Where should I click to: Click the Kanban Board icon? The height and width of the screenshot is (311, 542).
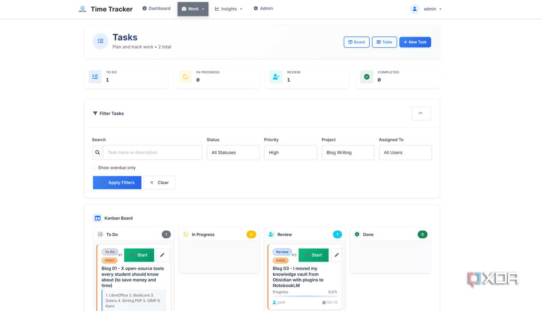pos(98,218)
